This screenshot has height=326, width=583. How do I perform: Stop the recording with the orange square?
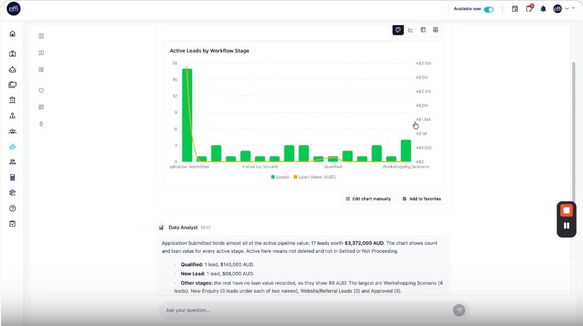click(566, 211)
